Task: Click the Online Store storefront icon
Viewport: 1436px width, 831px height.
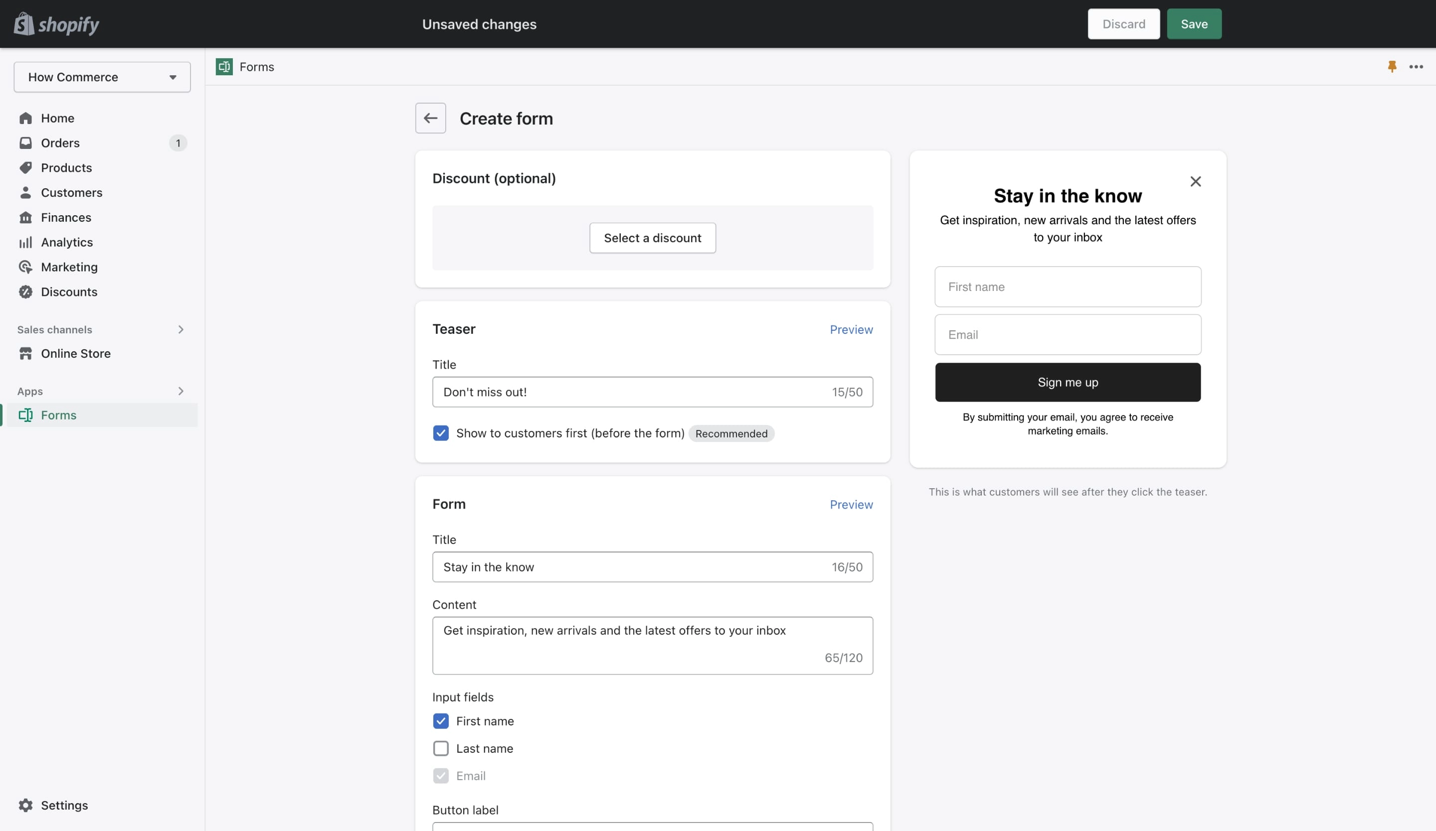Action: (25, 353)
